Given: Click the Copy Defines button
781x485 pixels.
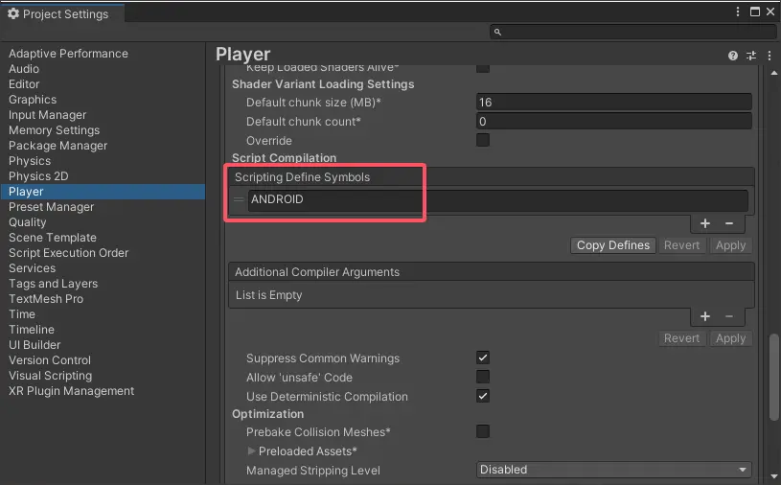Looking at the screenshot, I should (613, 245).
